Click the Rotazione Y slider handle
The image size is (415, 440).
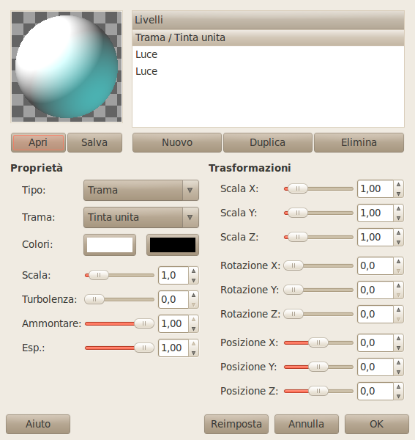[294, 290]
